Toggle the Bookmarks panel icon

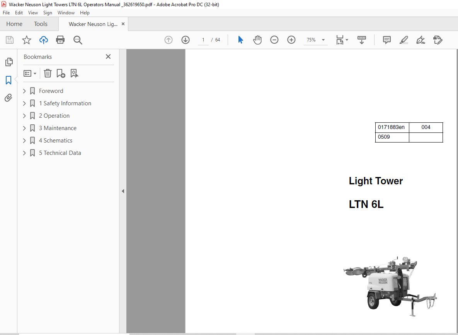tap(9, 80)
